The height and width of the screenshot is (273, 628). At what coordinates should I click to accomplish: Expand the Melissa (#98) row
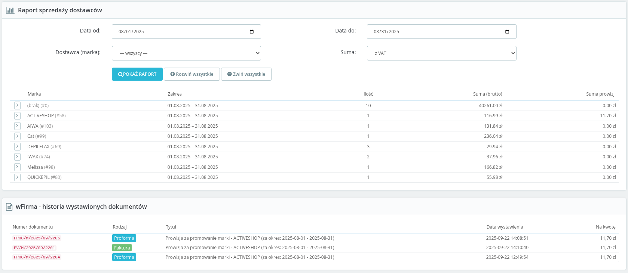pos(17,167)
